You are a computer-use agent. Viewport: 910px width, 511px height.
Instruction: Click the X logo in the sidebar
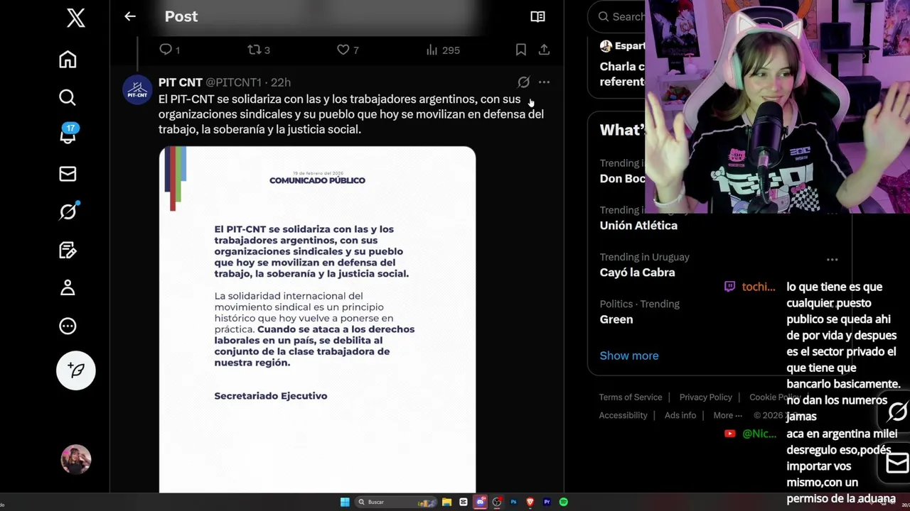click(x=76, y=18)
